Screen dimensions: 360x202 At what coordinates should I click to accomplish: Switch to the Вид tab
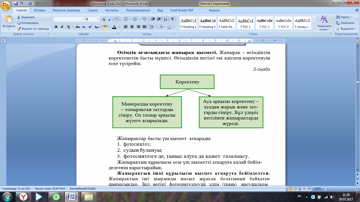click(x=160, y=10)
